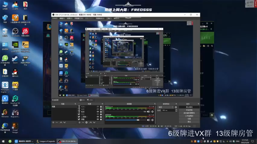The height and width of the screenshot is (144, 257).
Task: Toggle lock on the last source row
Action: click(x=101, y=119)
